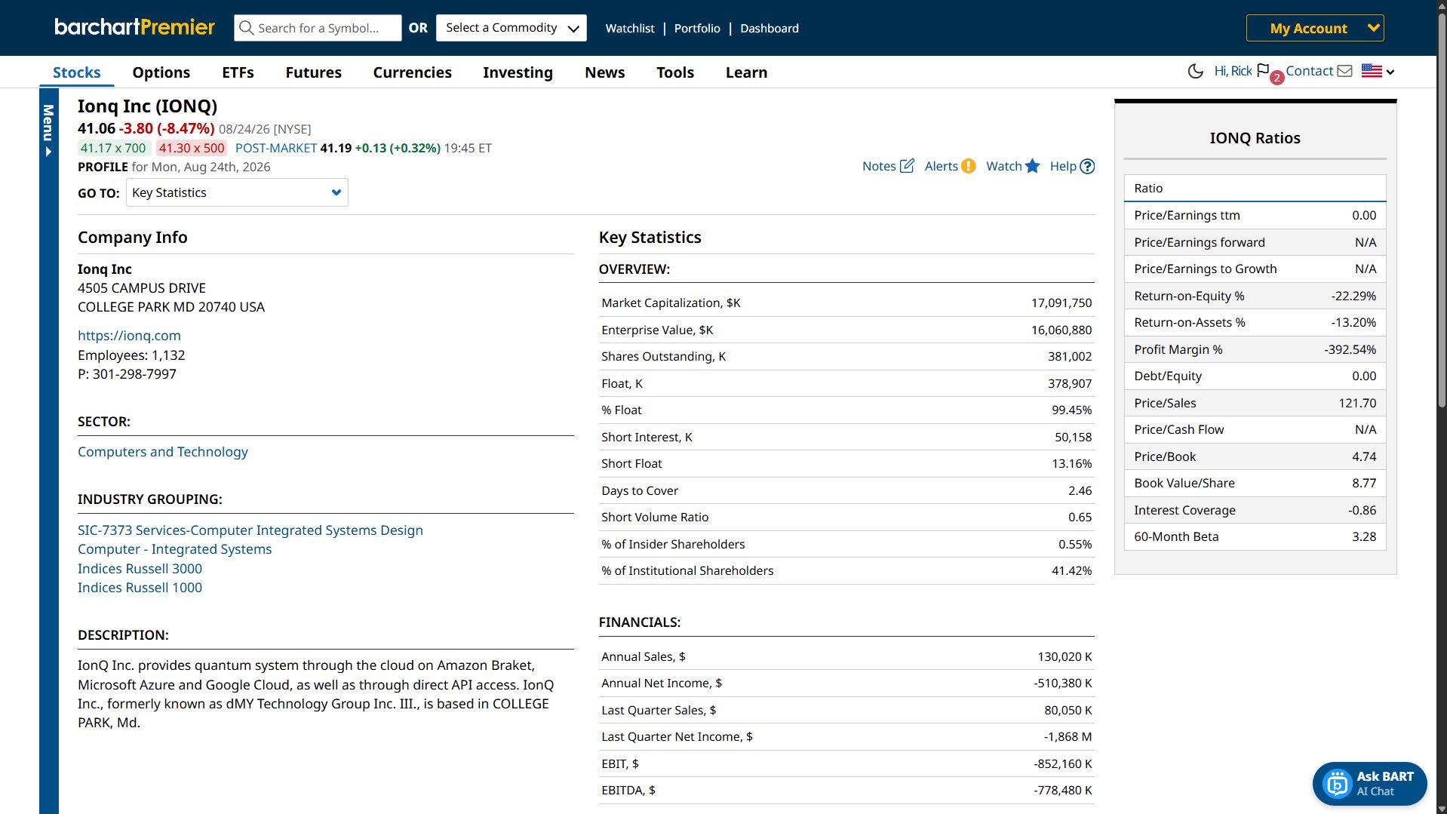Viewport: 1447px width, 814px height.
Task: Click the US flag country icon
Action: click(1372, 71)
